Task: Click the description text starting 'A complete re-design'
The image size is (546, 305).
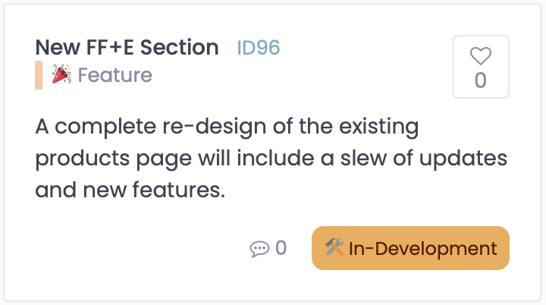Action: pyautogui.click(x=271, y=158)
